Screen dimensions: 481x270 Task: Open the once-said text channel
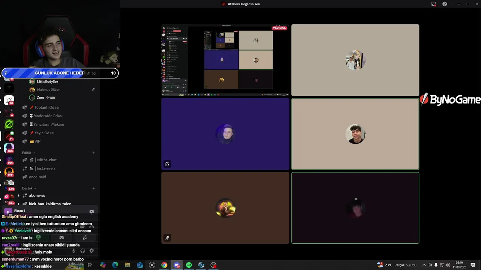[x=58, y=177]
